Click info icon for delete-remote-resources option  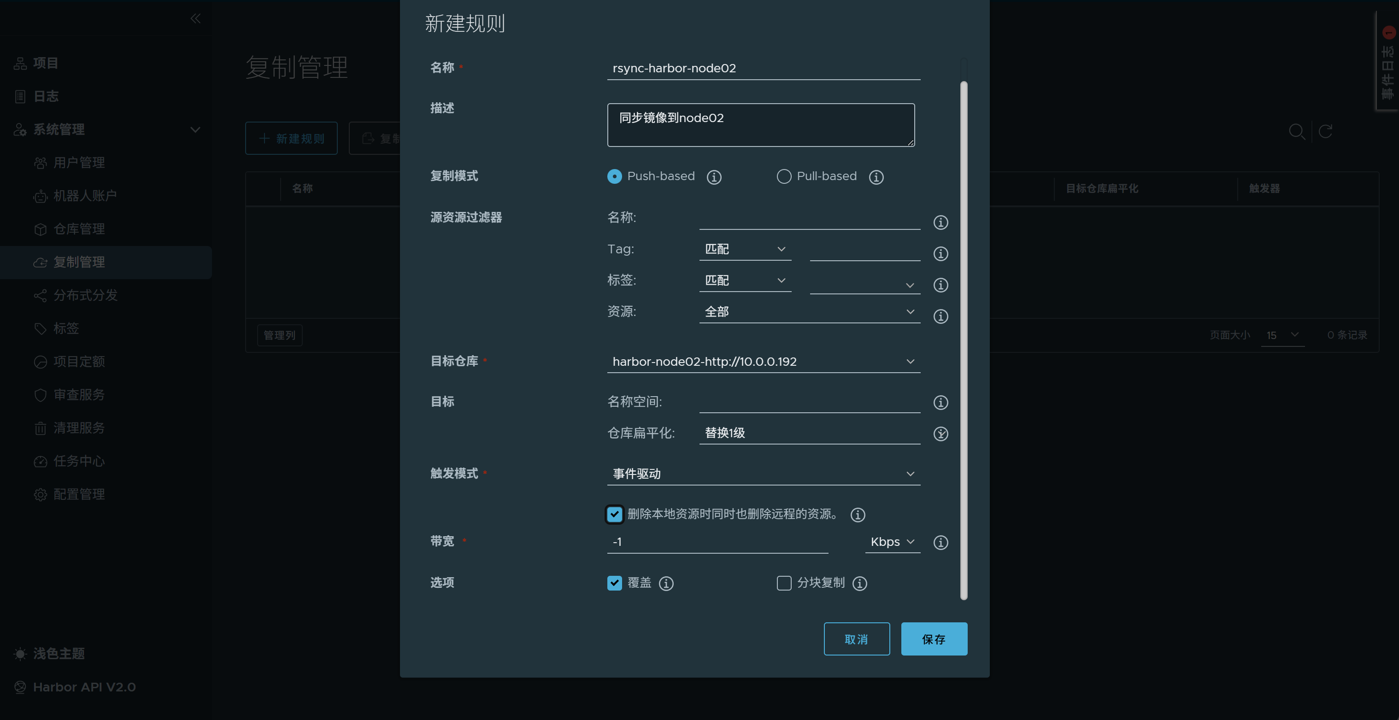[857, 514]
